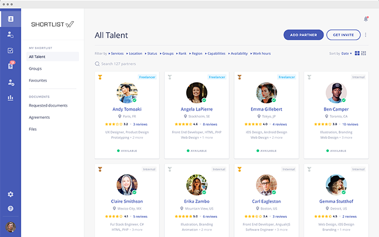Expand the Availability filter

tap(238, 53)
